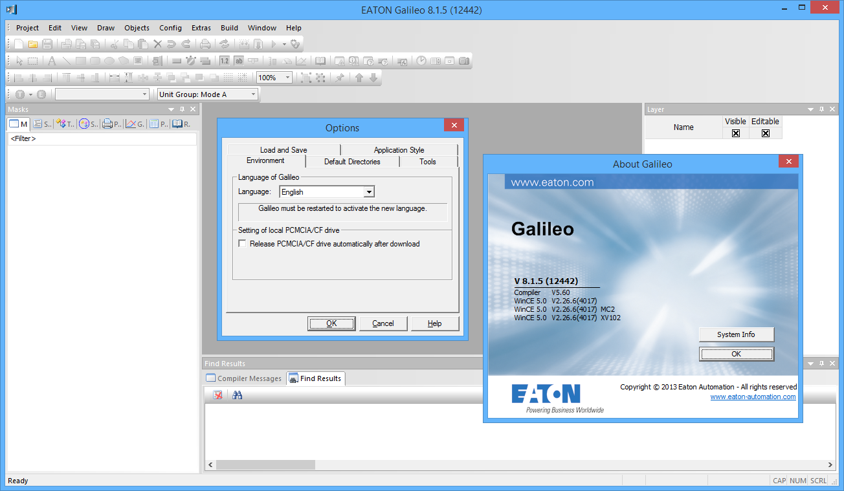The height and width of the screenshot is (491, 844).
Task: Switch to the Load and Save tab
Action: (x=283, y=150)
